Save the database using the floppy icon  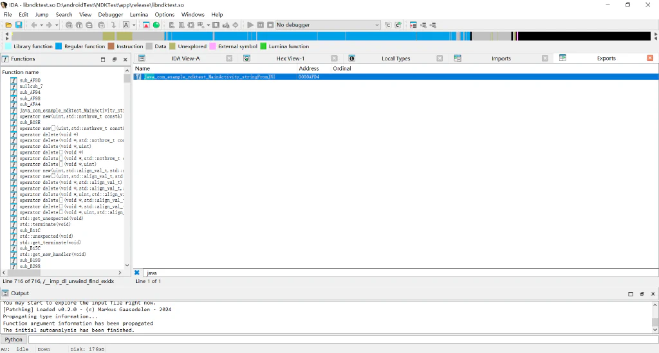coord(19,25)
